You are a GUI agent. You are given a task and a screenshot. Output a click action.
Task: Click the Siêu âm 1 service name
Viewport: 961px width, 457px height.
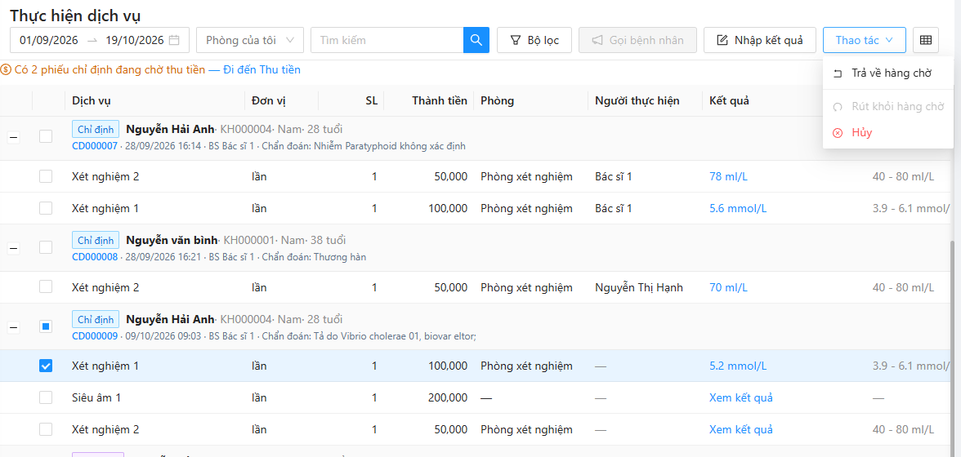96,397
